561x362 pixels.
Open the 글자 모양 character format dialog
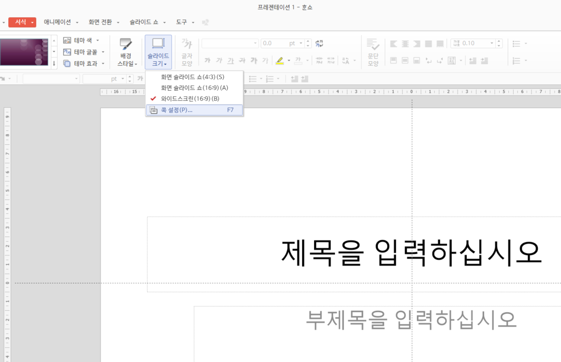coord(187,53)
